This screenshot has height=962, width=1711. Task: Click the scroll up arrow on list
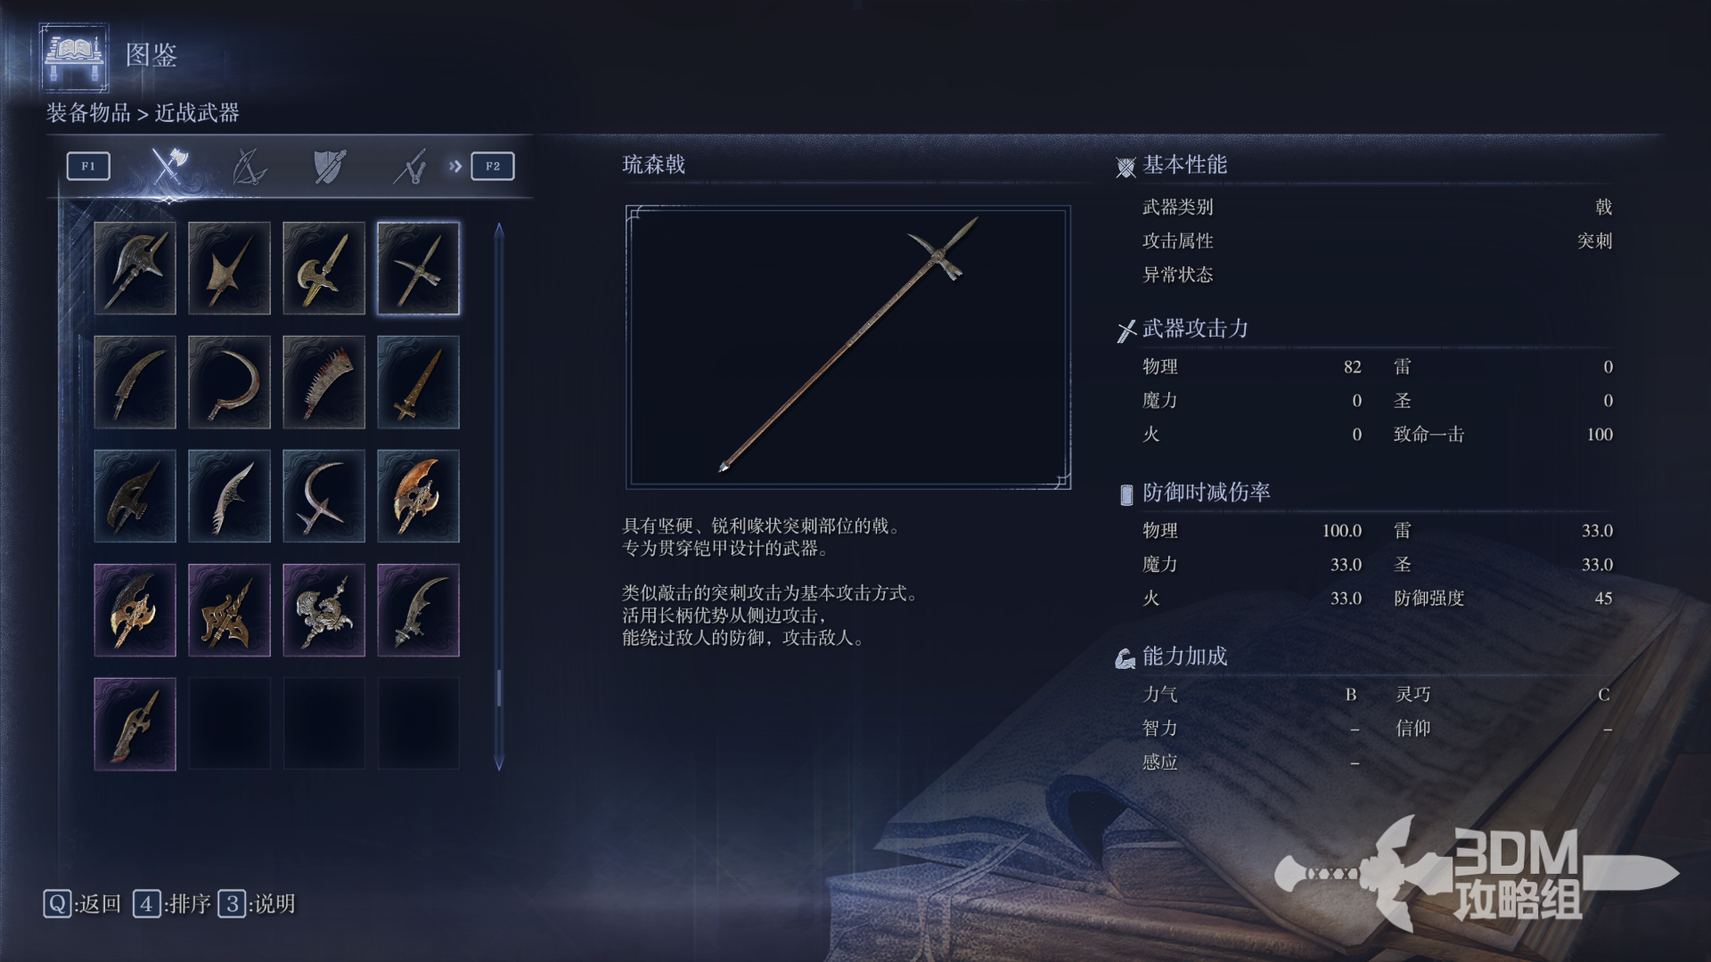[499, 230]
